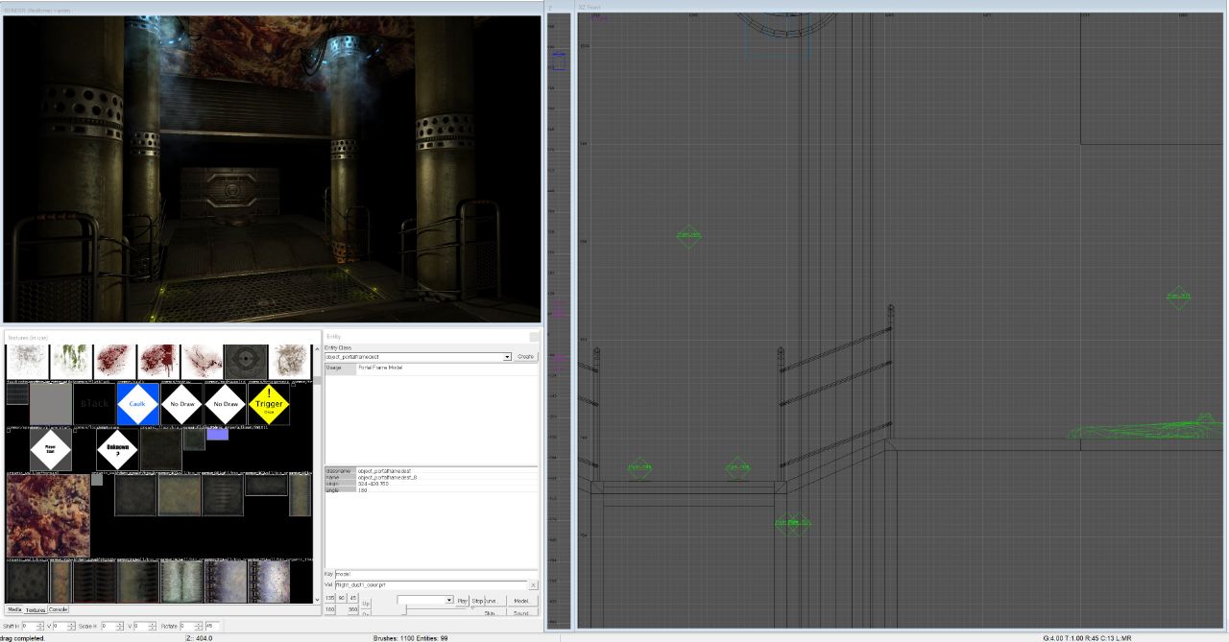This screenshot has width=1229, height=642.
Task: Set entity angle to 360
Action: click(352, 609)
